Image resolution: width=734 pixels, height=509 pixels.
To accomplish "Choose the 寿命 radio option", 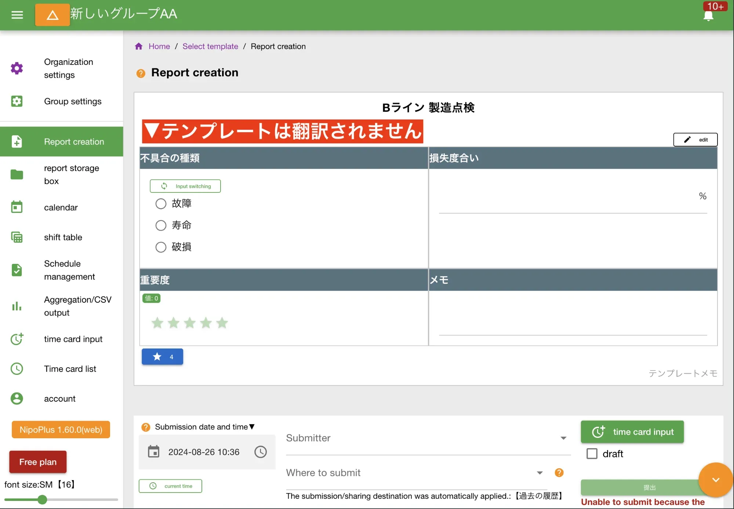I will [x=161, y=225].
